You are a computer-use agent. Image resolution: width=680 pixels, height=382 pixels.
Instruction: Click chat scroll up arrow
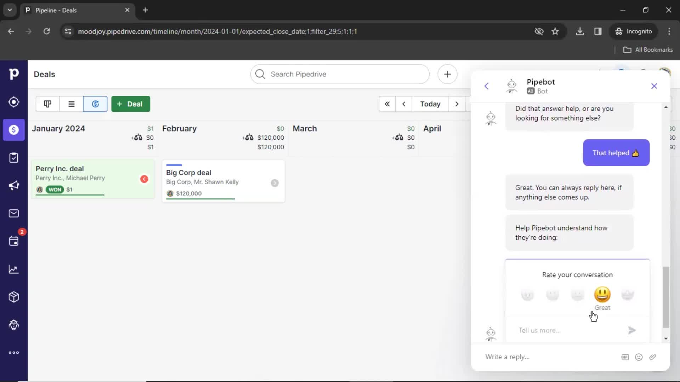(x=666, y=107)
